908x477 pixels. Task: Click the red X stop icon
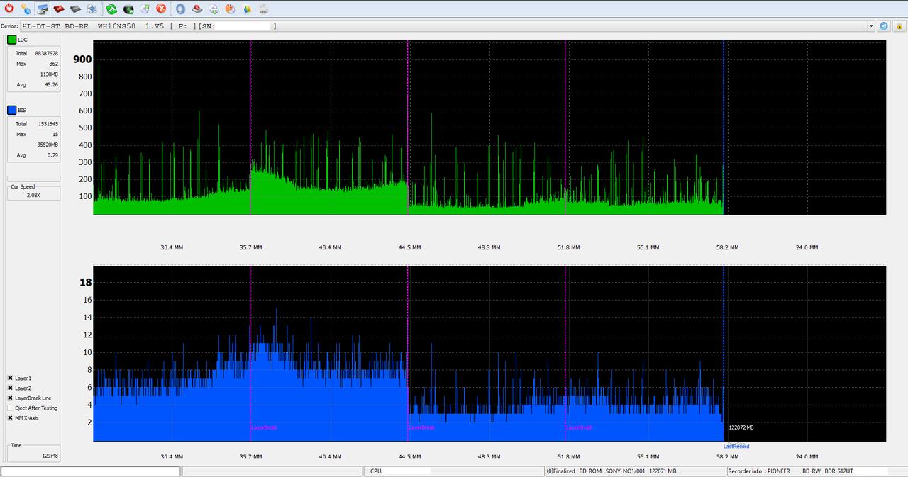(161, 9)
